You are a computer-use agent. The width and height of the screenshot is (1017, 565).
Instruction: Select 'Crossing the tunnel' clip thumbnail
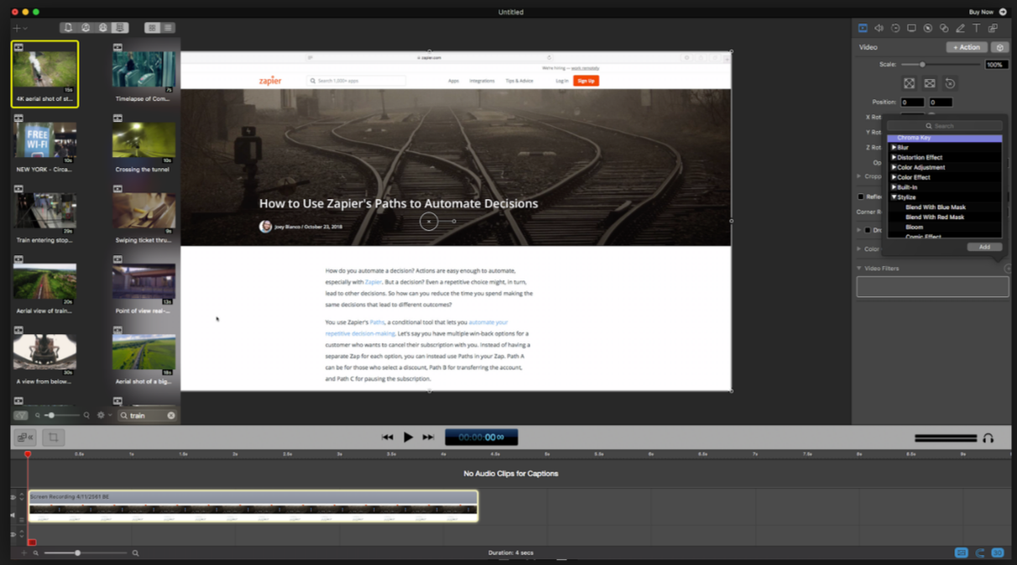point(143,140)
